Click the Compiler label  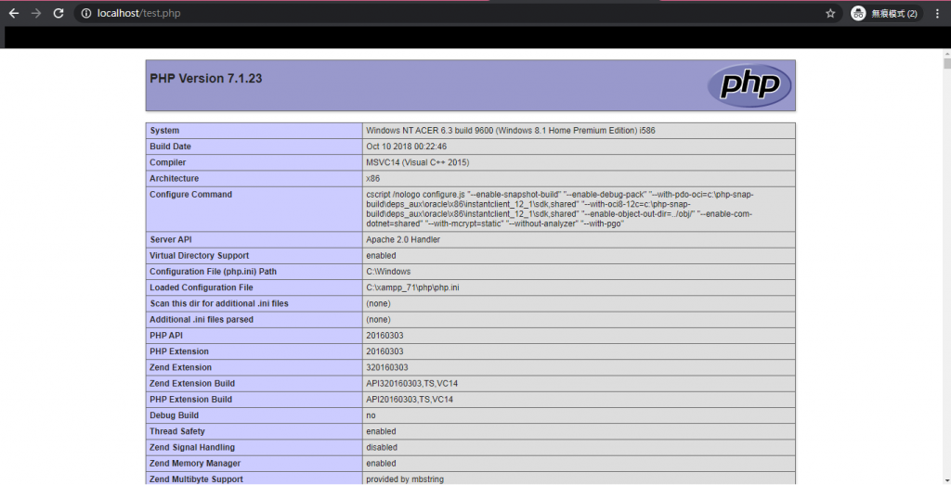coord(168,162)
